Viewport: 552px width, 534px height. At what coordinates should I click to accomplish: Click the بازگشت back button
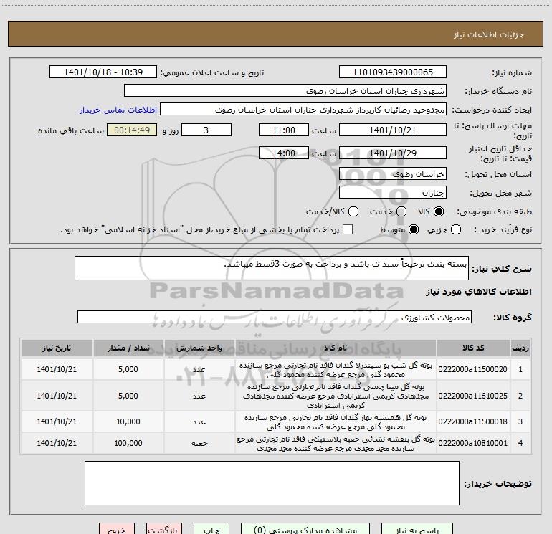pyautogui.click(x=164, y=530)
